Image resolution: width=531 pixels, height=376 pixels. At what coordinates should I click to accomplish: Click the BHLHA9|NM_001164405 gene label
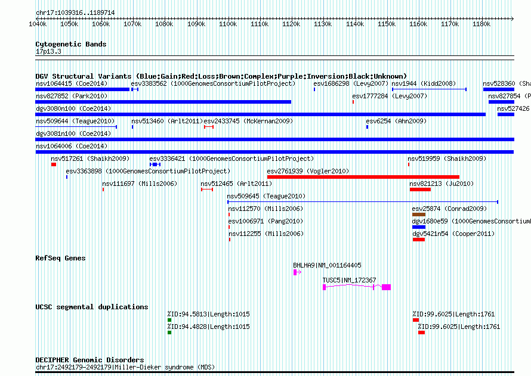coord(327,265)
